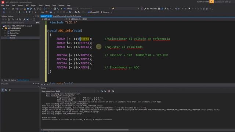The width and height of the screenshot is (235, 132).
Task: Expand the Dependencies tree node
Action: tap(5, 31)
